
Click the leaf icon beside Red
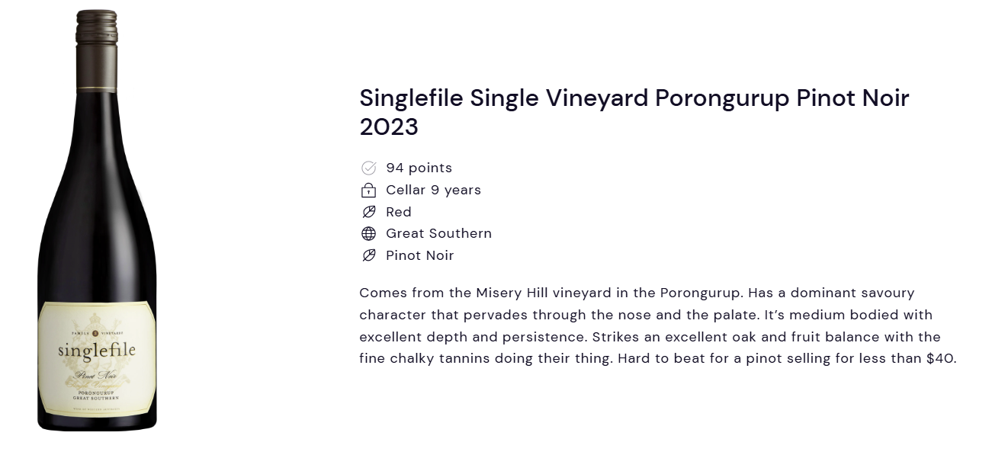click(368, 212)
